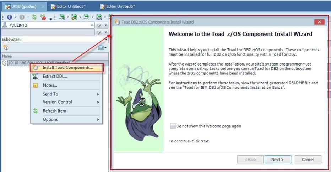Click the green Refresh arrows toolbar icon
Image resolution: width=331 pixels, height=172 pixels.
[x=34, y=17]
